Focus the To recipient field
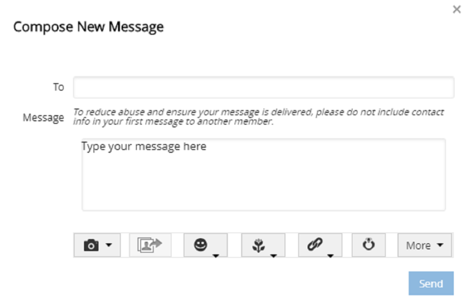Screen dimensions: 469x307 point(263,87)
